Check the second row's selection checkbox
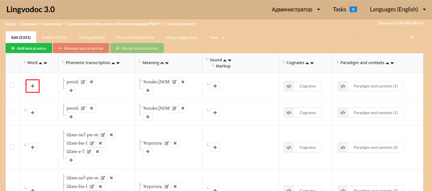Screen dimensions: 432x191 tap(12, 112)
